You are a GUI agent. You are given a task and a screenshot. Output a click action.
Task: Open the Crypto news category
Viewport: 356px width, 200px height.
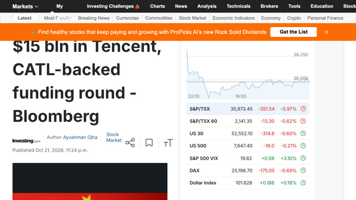[x=294, y=18]
